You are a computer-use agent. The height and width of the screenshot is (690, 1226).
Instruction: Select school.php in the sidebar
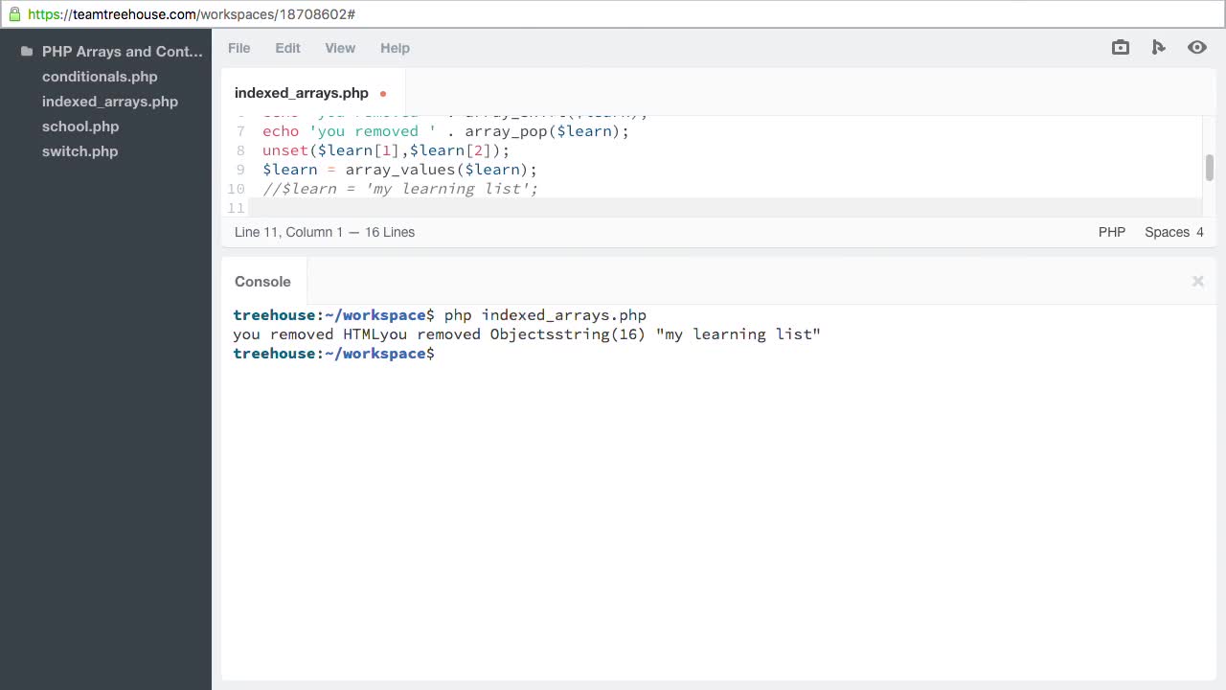point(80,126)
